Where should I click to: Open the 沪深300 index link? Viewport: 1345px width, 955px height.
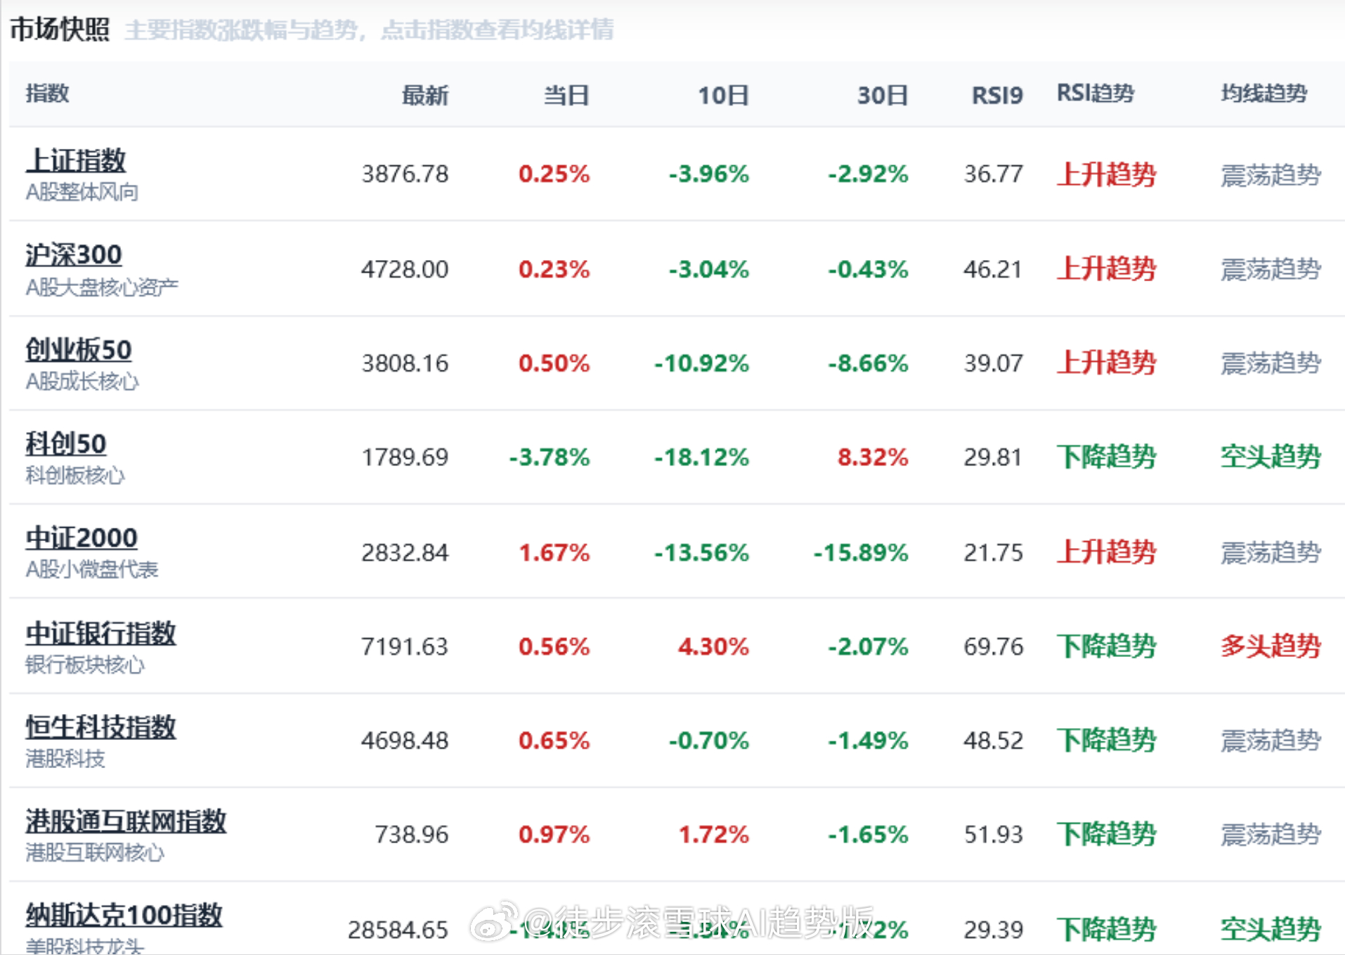pos(74,254)
